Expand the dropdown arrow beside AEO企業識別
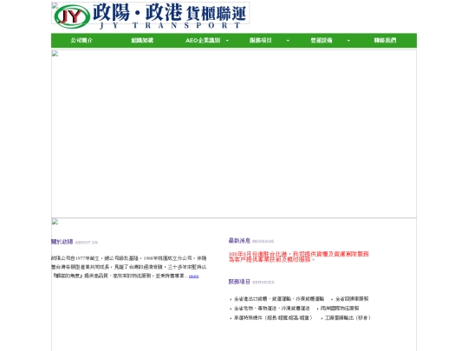Viewport: 468px width, 351px height. [x=227, y=41]
